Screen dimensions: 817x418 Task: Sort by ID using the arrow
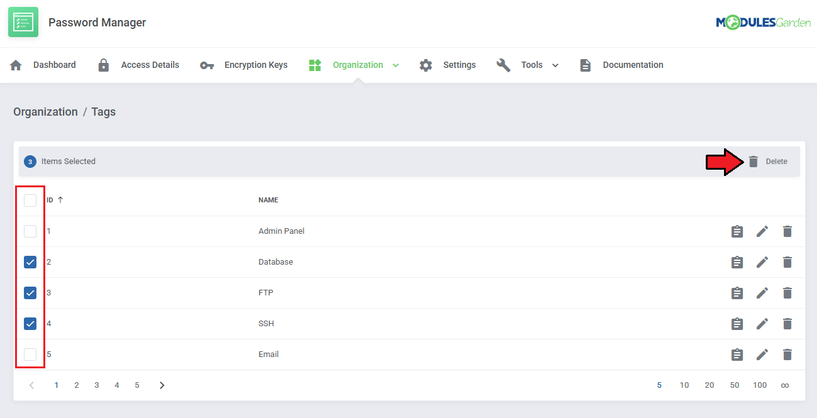[60, 200]
